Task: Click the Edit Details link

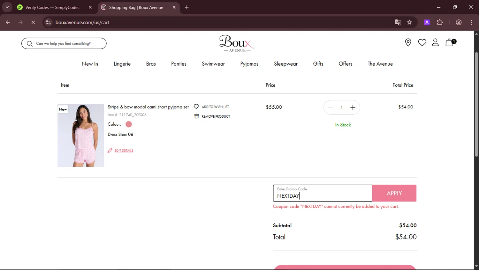Action: click(124, 150)
